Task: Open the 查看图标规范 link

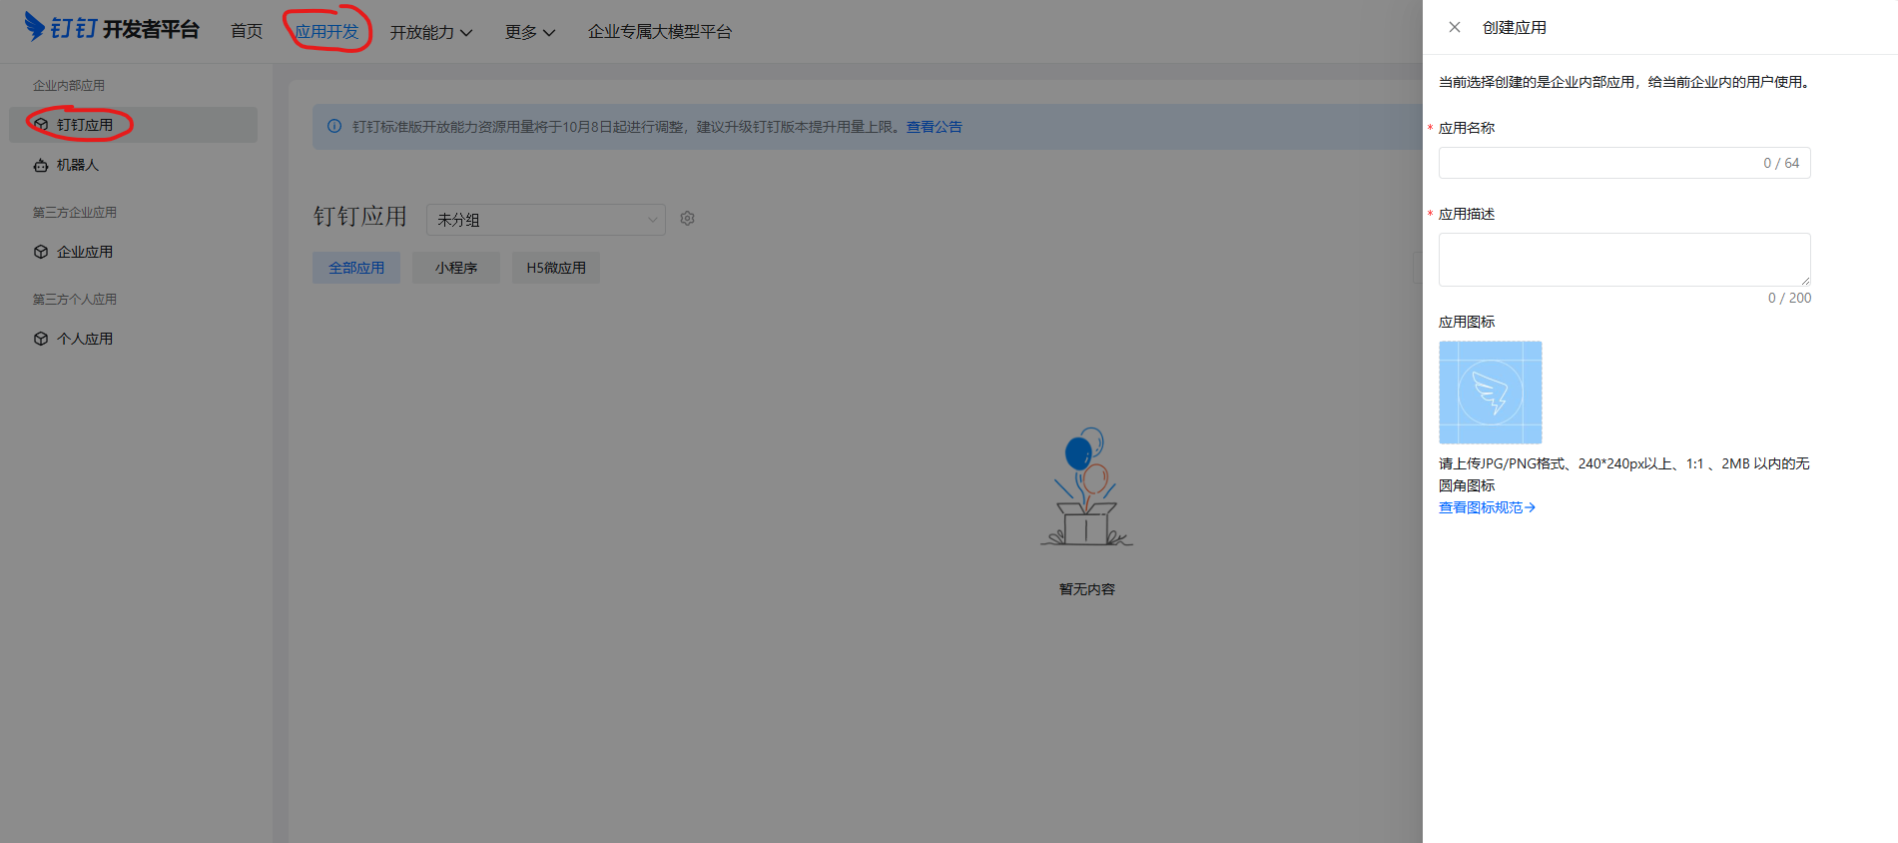Action: pyautogui.click(x=1487, y=507)
